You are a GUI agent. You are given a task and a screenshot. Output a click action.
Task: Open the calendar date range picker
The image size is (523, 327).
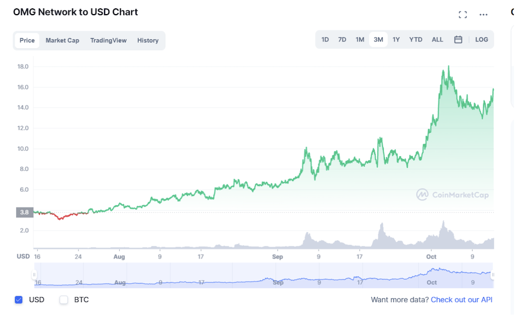point(458,40)
